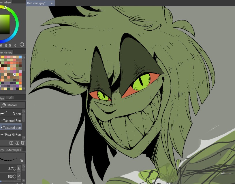Click the import sub tool icon
The width and height of the screenshot is (235, 184).
point(12,143)
